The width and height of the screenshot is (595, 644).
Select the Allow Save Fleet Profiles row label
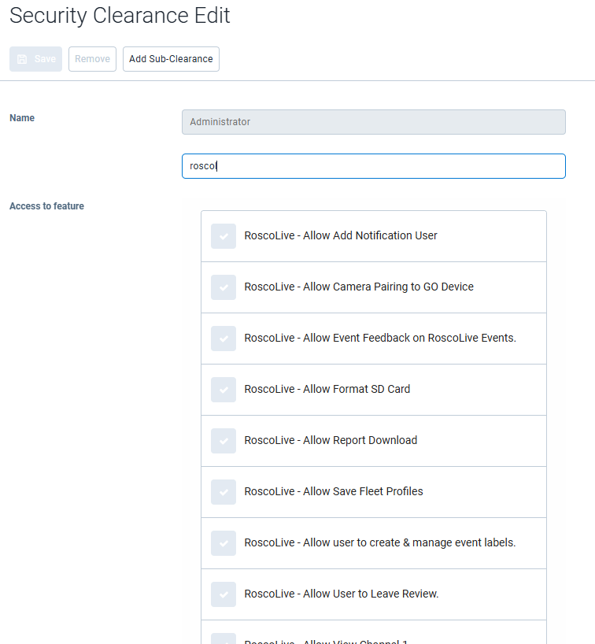[x=334, y=491]
